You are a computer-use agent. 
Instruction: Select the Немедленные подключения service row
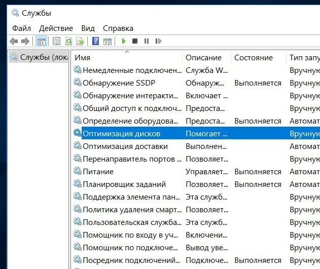click(x=197, y=70)
